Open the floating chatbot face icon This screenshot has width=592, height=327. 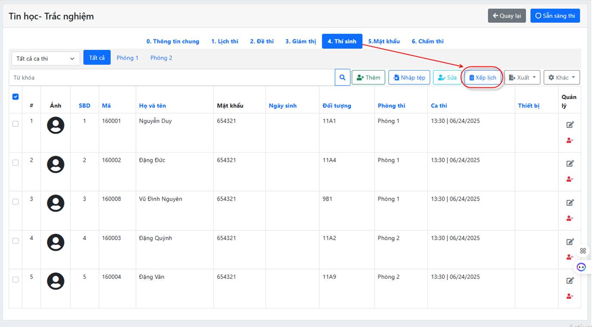pos(581,267)
